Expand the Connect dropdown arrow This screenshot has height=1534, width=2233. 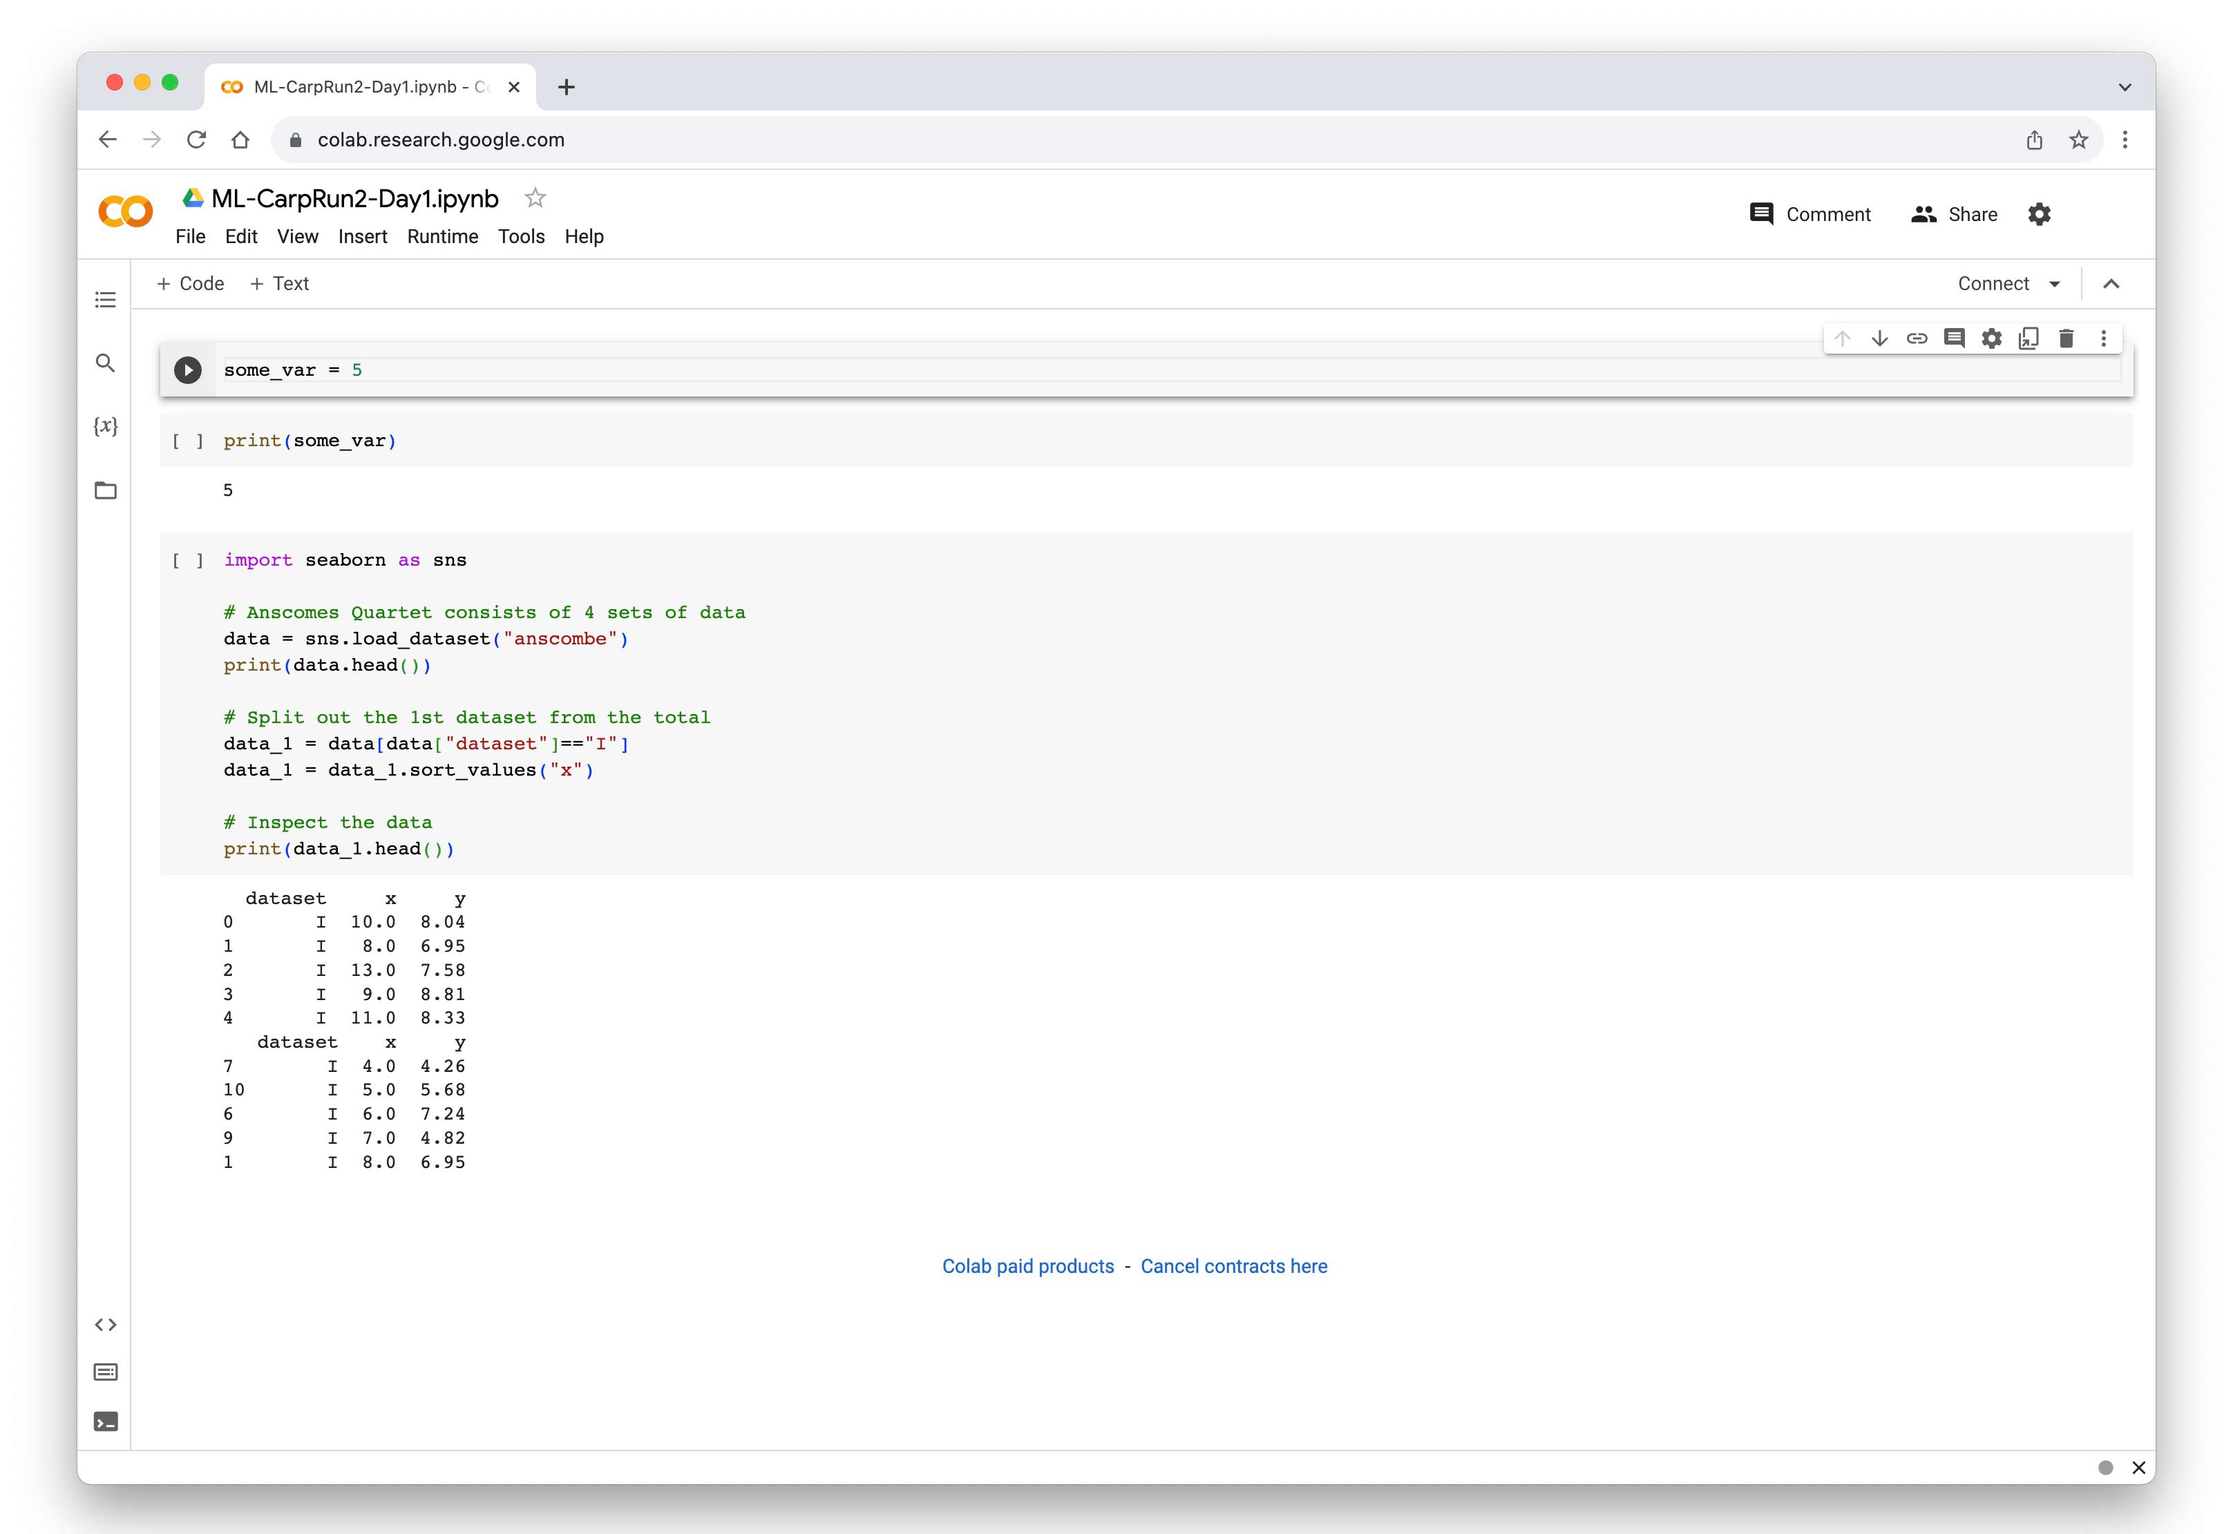coord(2054,284)
